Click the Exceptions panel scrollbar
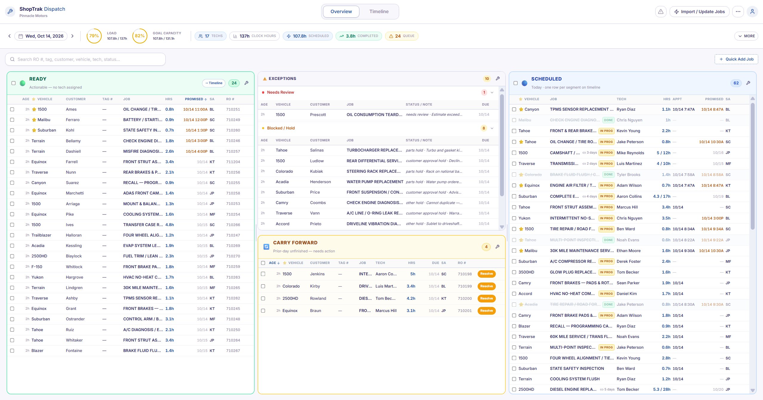 coord(502,145)
